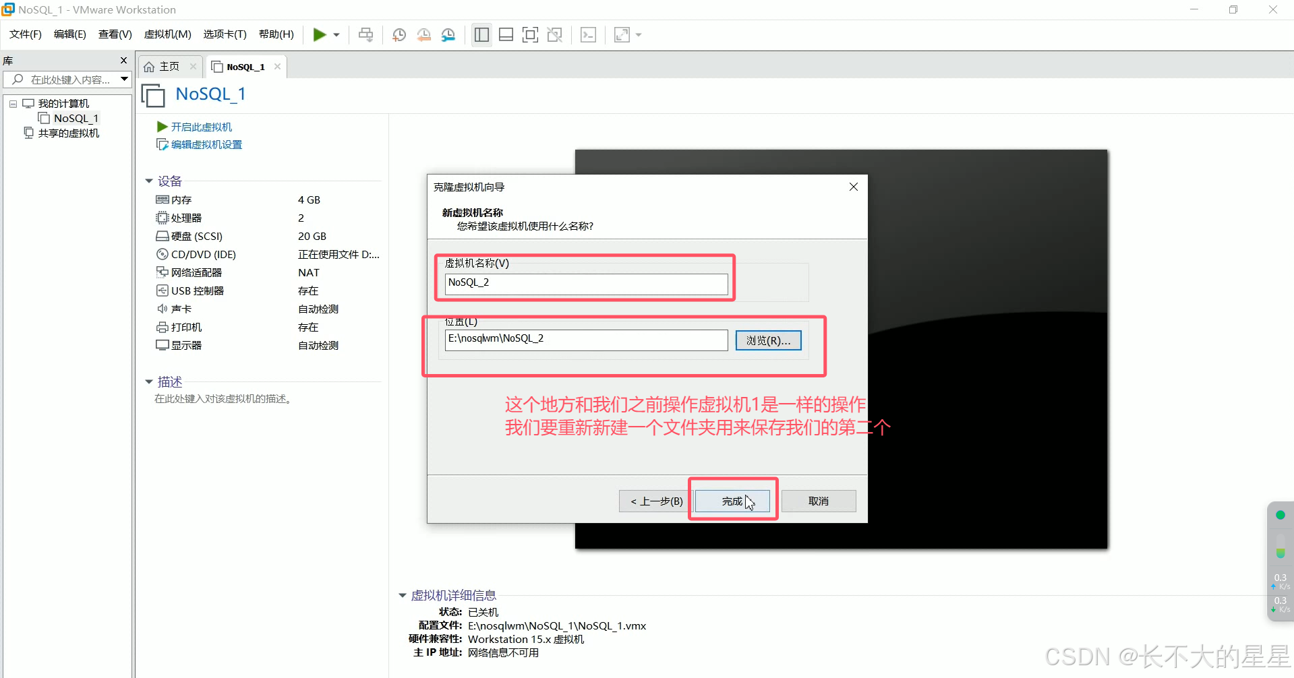1294x678 pixels.
Task: Click the 位置 path input field
Action: pyautogui.click(x=586, y=340)
